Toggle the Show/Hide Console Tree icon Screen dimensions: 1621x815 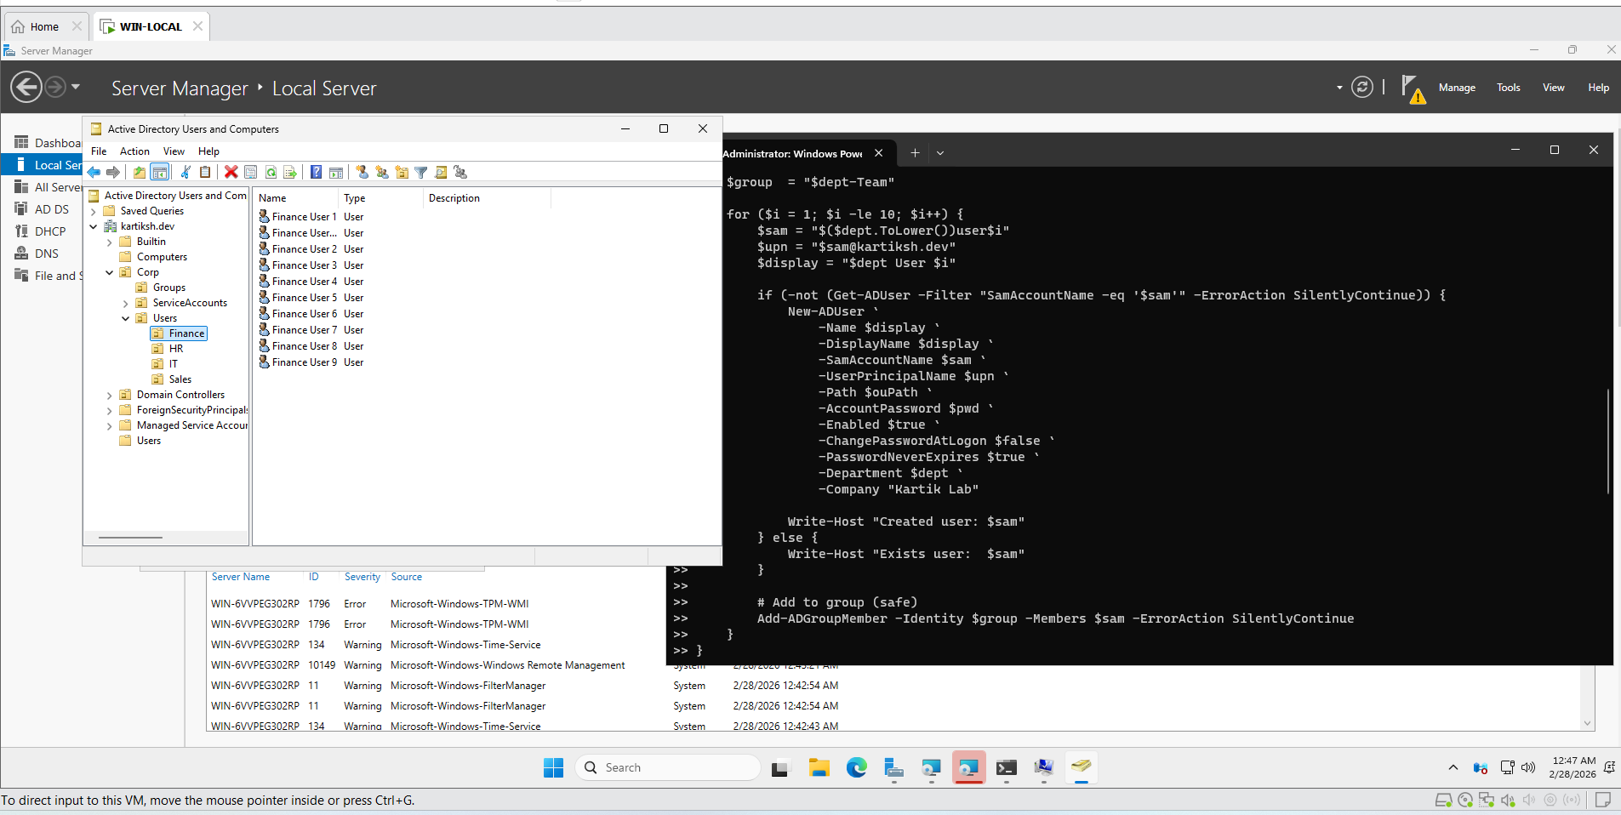(x=159, y=173)
